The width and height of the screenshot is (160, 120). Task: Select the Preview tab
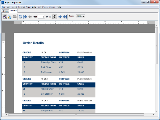[13, 11]
